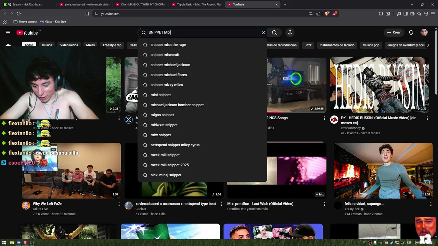The width and height of the screenshot is (438, 246).
Task: Select suggestion "snippet mizzy miles"
Action: coord(202,85)
